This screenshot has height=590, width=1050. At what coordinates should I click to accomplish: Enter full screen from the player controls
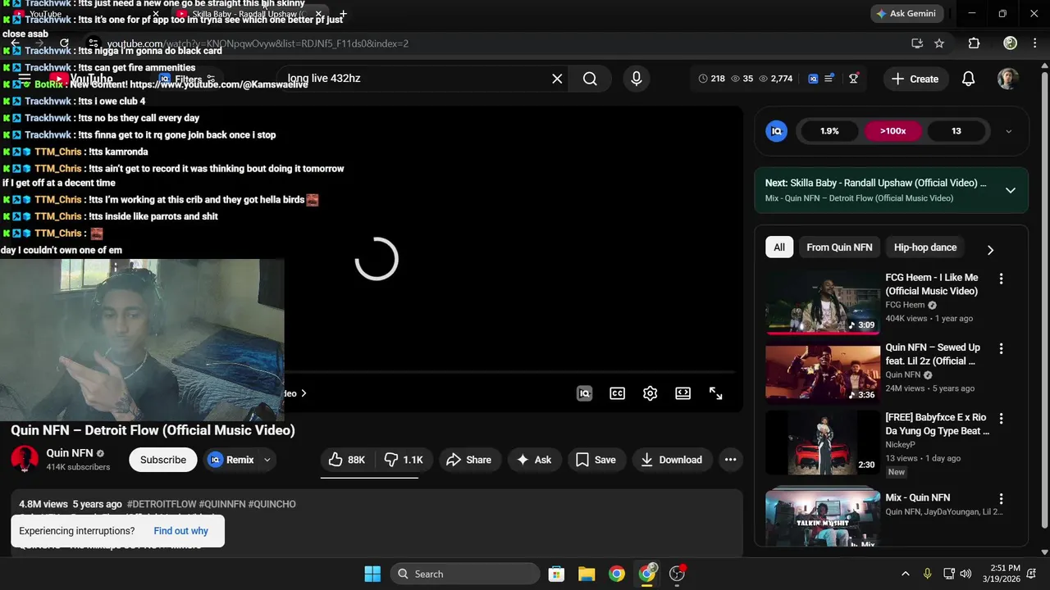pos(716,393)
